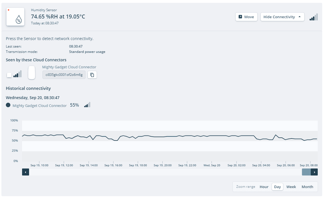The height and width of the screenshot is (199, 325).
Task: Click the connector ID field ci835gkc0001of2o6m6g
Action: pos(64,75)
